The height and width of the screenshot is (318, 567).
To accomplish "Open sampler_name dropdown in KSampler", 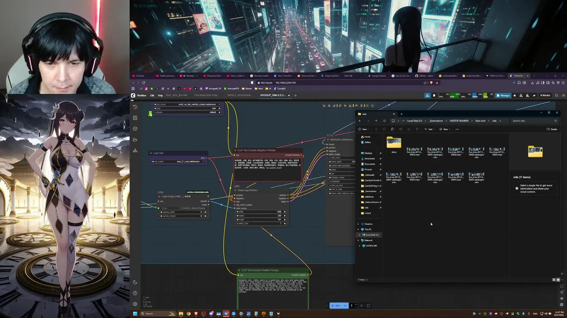I will click(x=342, y=177).
